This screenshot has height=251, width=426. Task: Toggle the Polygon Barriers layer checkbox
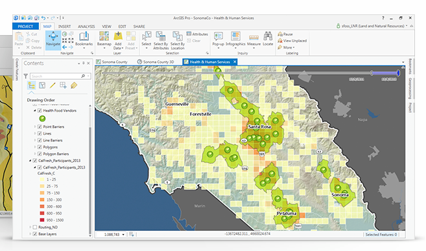[40, 154]
